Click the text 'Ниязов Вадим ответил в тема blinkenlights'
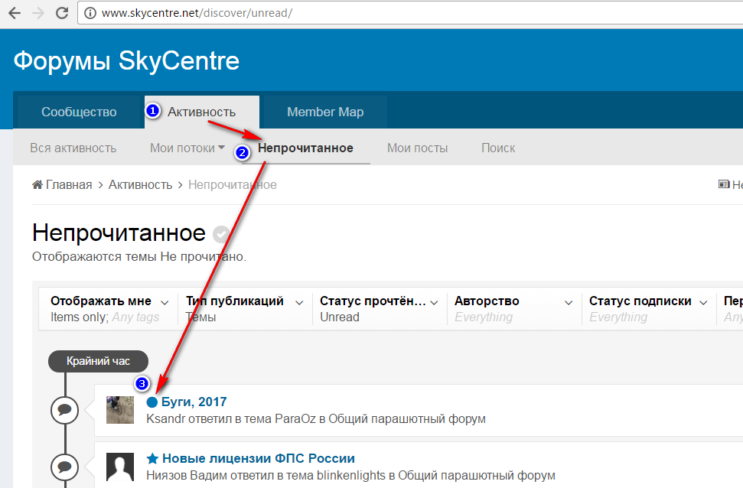Screen dimensions: 743x488 click(266, 475)
